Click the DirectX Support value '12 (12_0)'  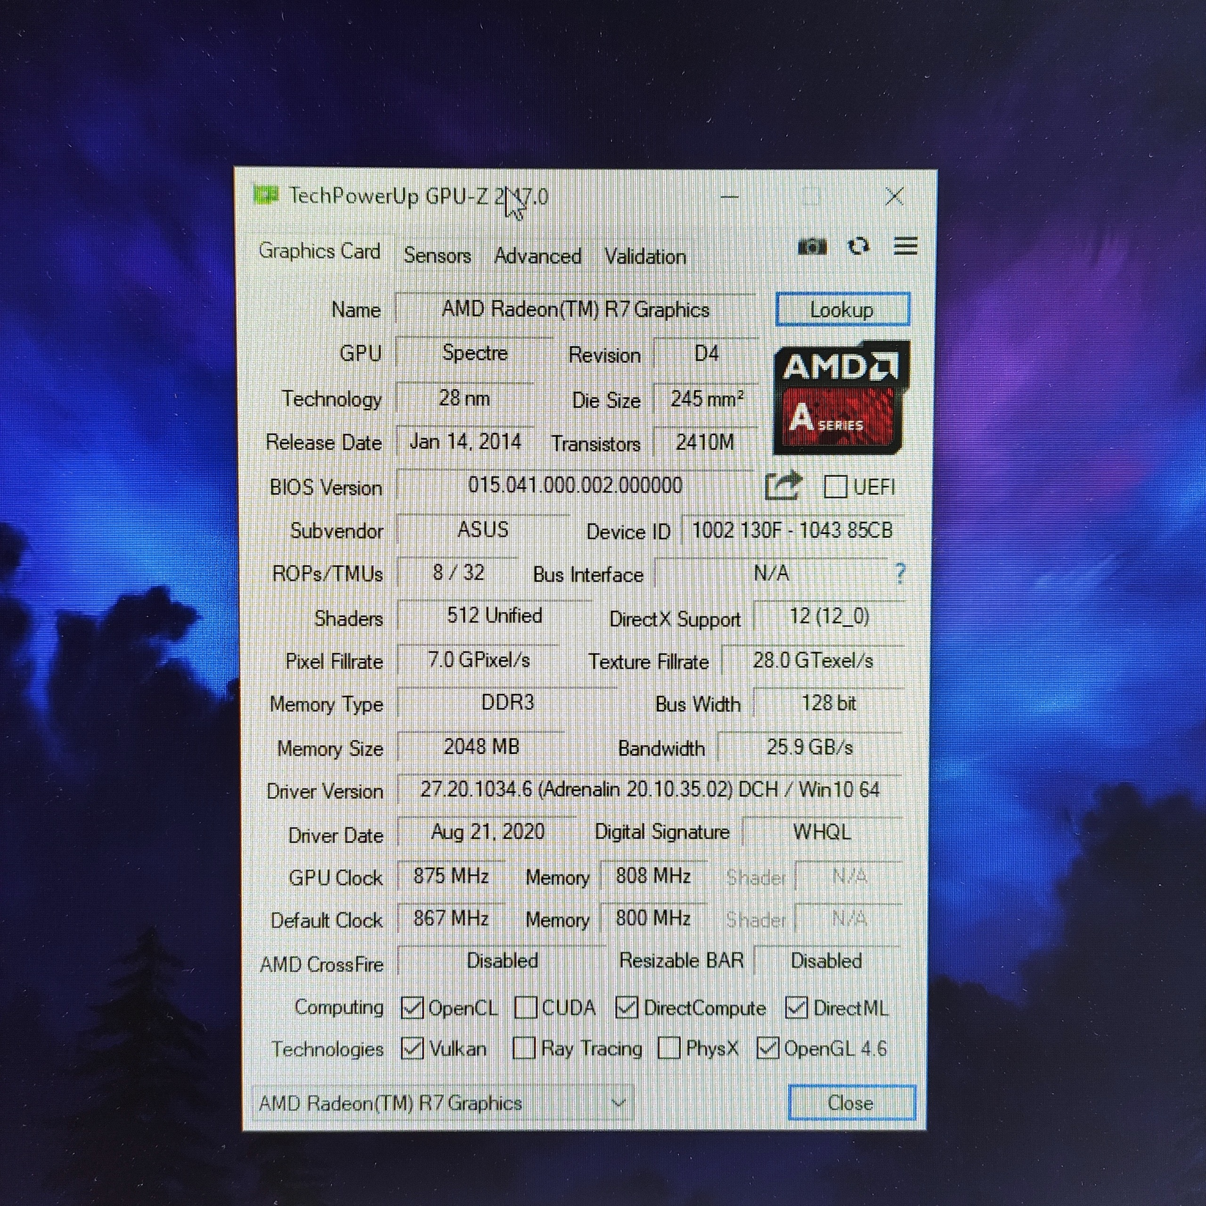pyautogui.click(x=829, y=616)
